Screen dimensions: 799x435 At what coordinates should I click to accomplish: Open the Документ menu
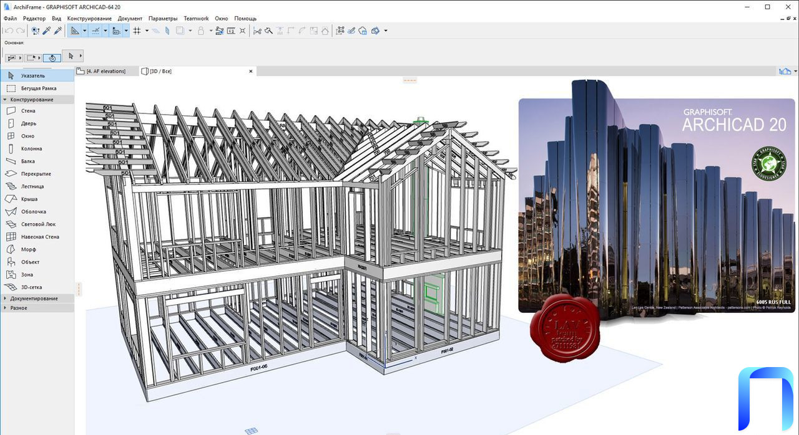point(130,19)
